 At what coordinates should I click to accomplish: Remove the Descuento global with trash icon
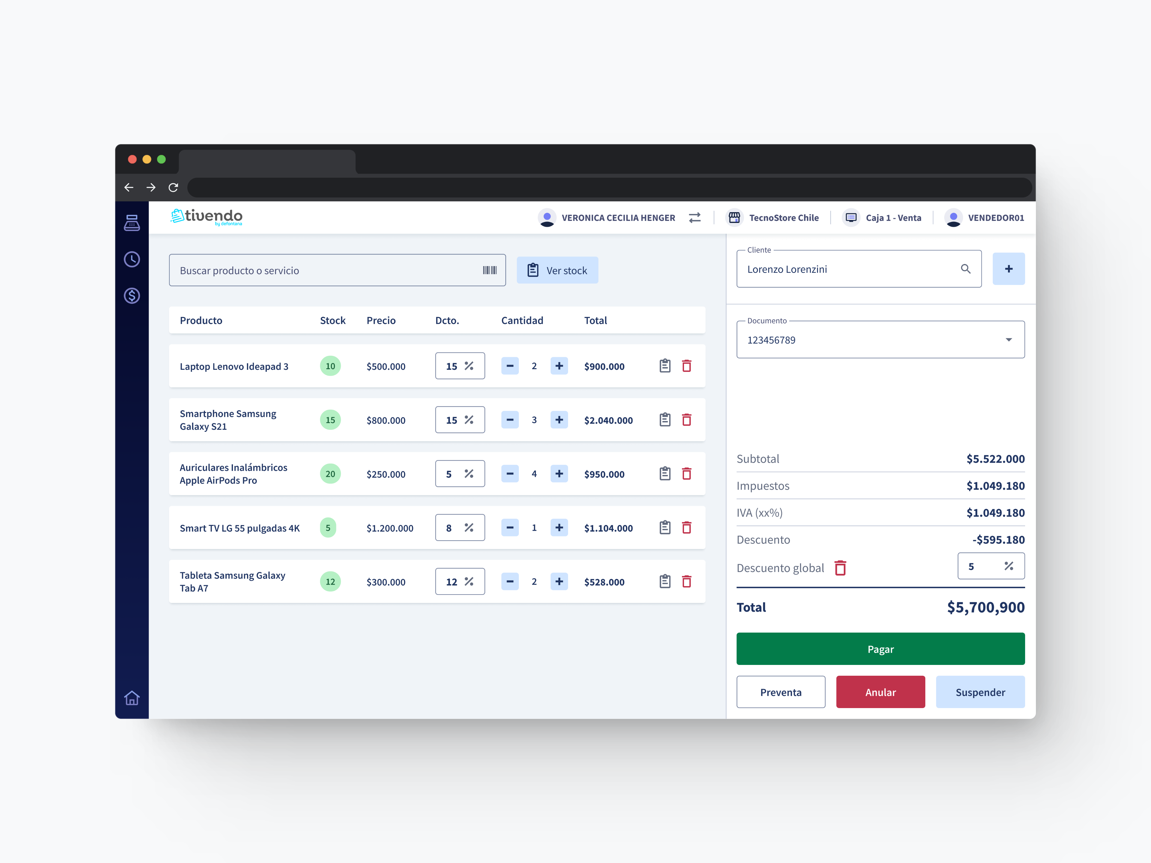pos(840,568)
